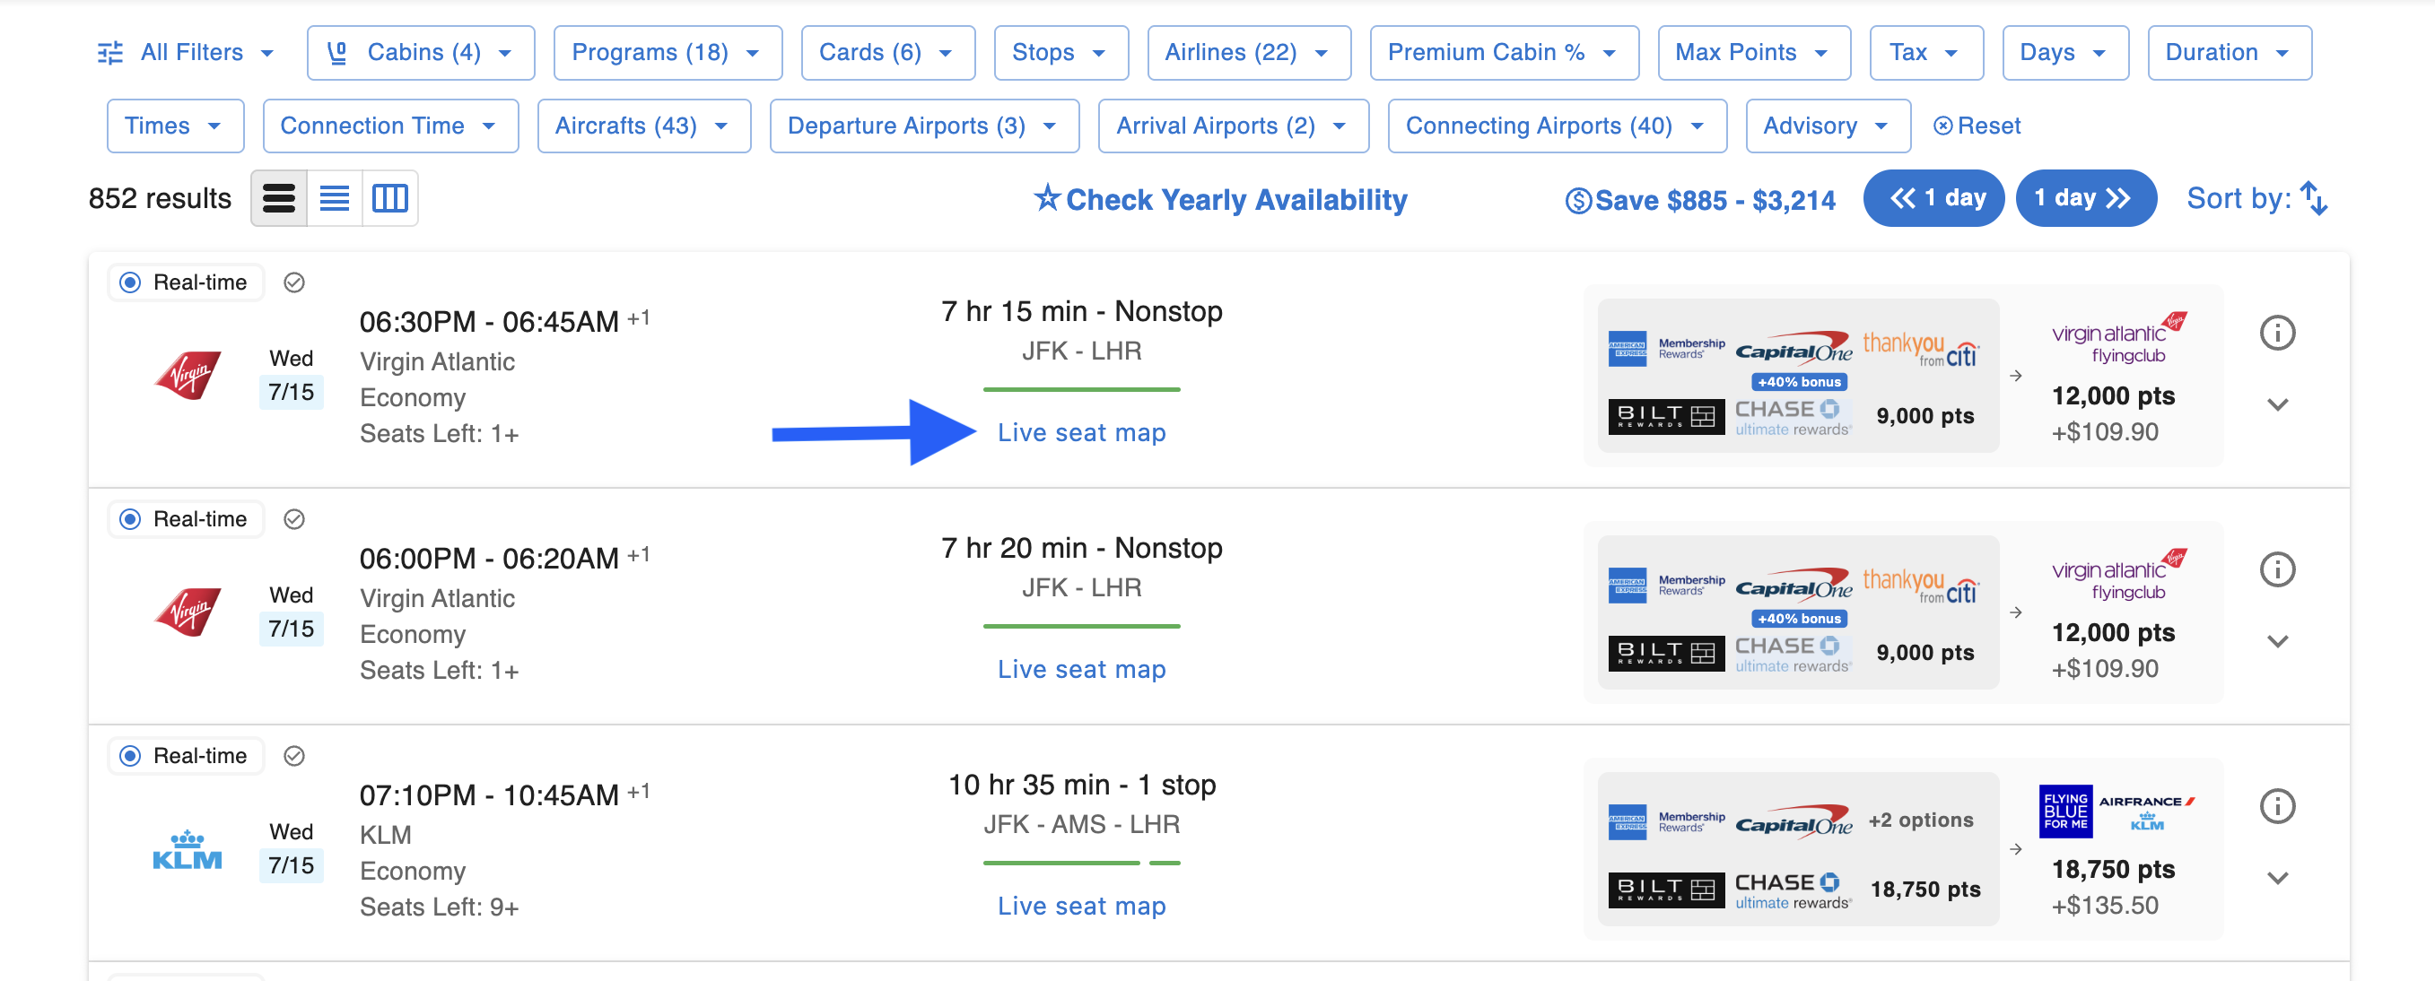Open Live seat map for KLM flight
This screenshot has height=981, width=2435.
pos(1081,906)
